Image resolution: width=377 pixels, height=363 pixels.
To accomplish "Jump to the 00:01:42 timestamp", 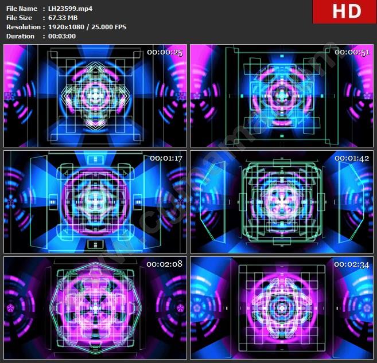I will (351, 158).
